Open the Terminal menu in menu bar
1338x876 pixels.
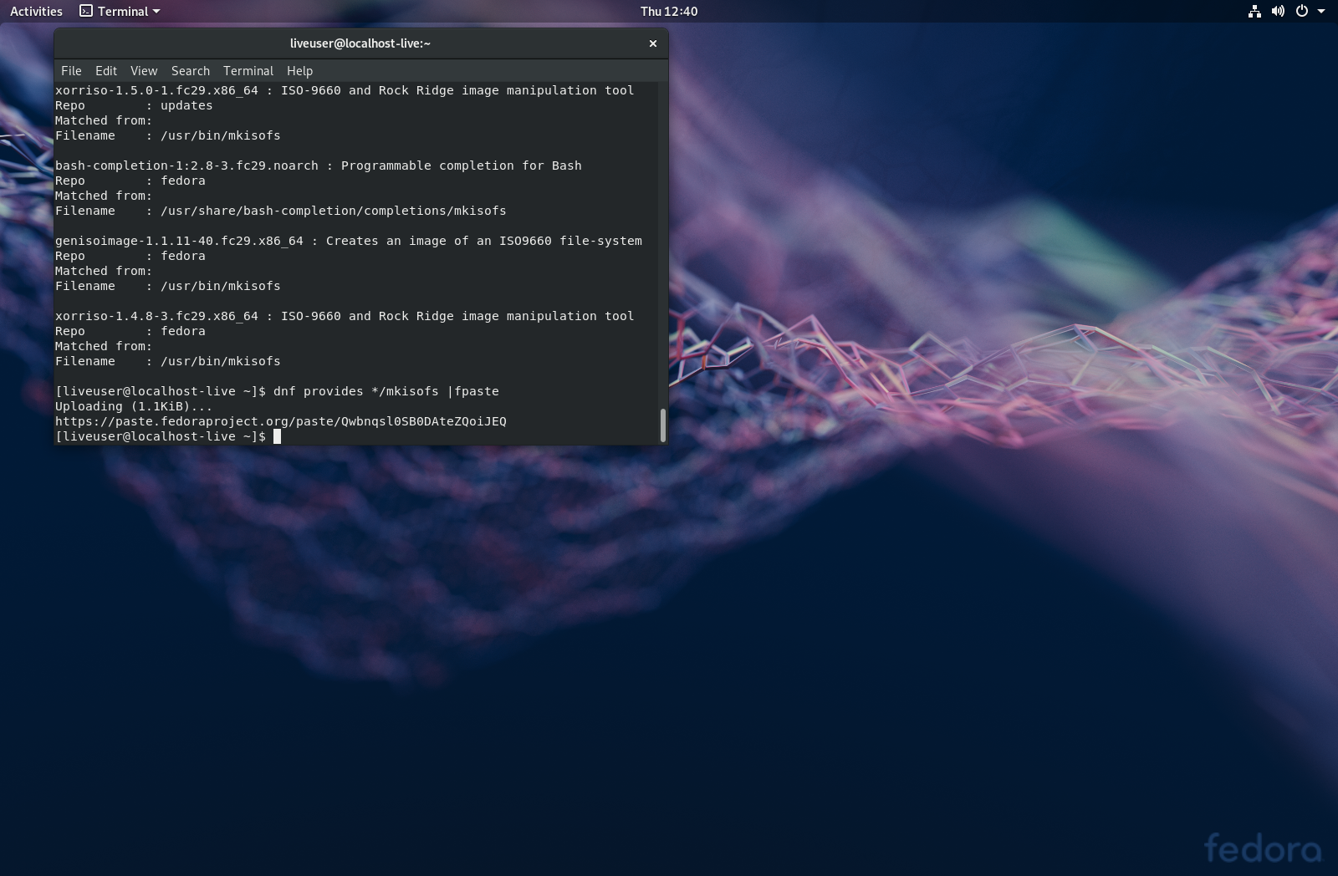pos(248,71)
